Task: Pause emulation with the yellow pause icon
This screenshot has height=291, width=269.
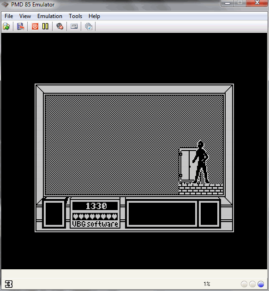Action: click(45, 26)
